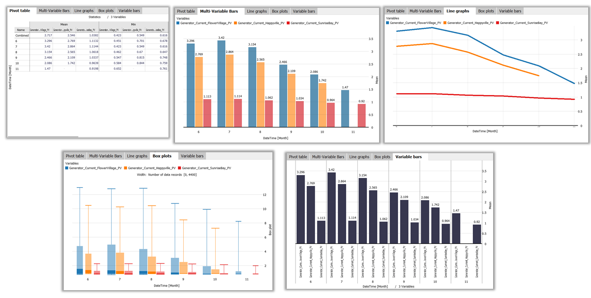
Task: Click blue FlowerVillage legend swatch in Multi-Variable Bars chart
Action: tap(178, 23)
